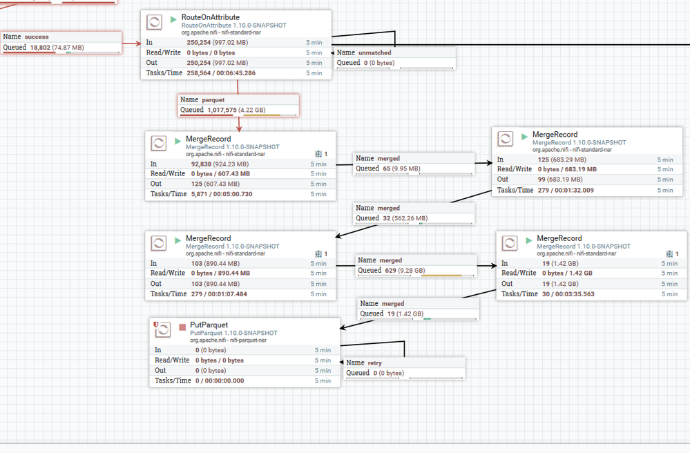Click Read/Write value 0 bytes / 890.44 MB
The width and height of the screenshot is (690, 453).
pos(220,273)
